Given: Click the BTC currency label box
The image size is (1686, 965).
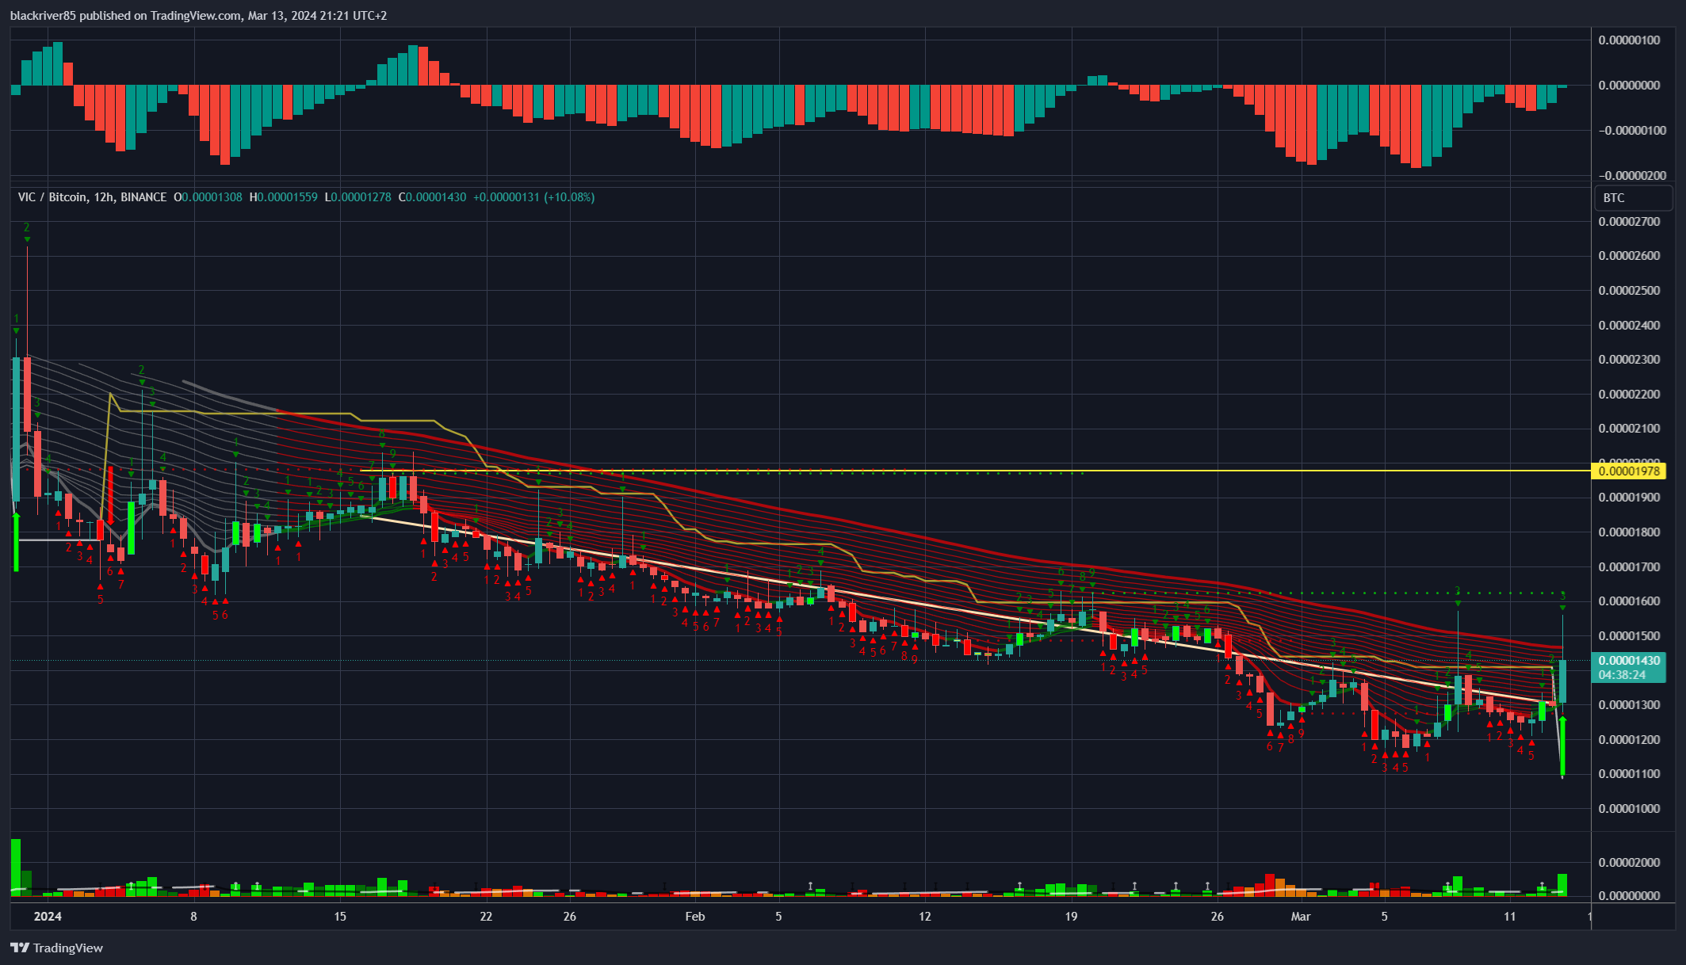Looking at the screenshot, I should click(1633, 197).
